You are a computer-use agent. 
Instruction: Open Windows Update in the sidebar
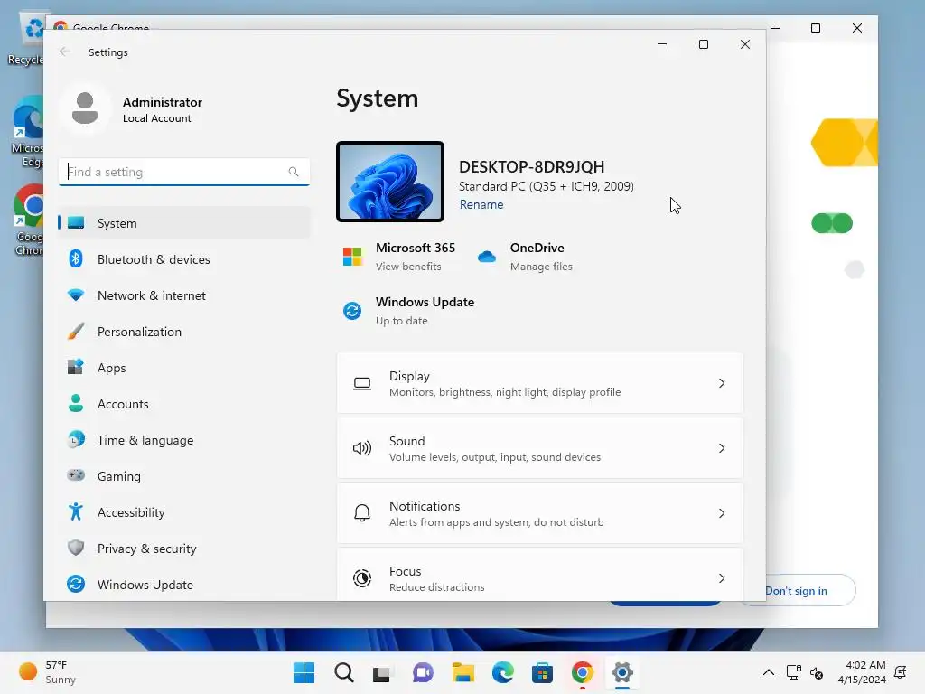[x=183, y=585]
